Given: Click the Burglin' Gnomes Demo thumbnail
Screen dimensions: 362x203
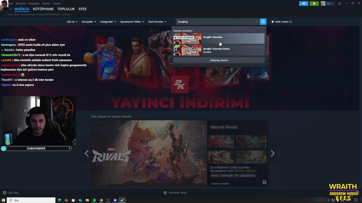Looking at the screenshot, I should click(x=188, y=50).
